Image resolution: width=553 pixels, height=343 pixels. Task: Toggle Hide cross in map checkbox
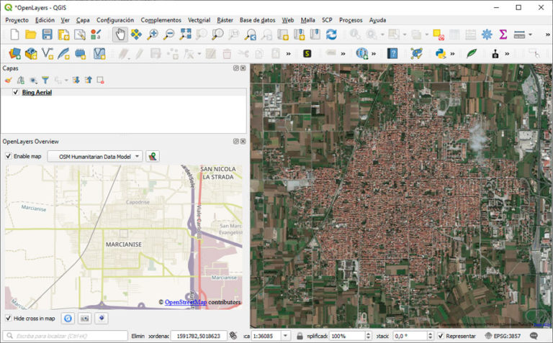click(x=9, y=319)
